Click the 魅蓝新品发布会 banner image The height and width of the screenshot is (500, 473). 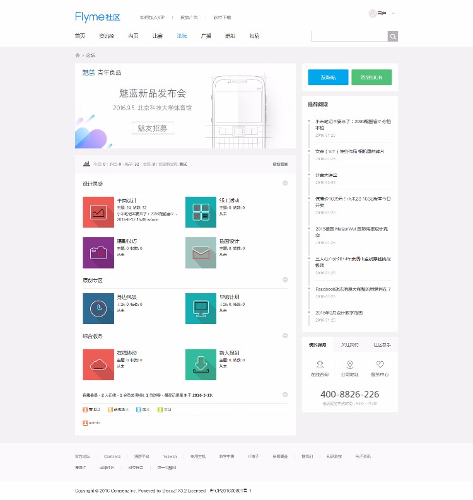point(185,106)
